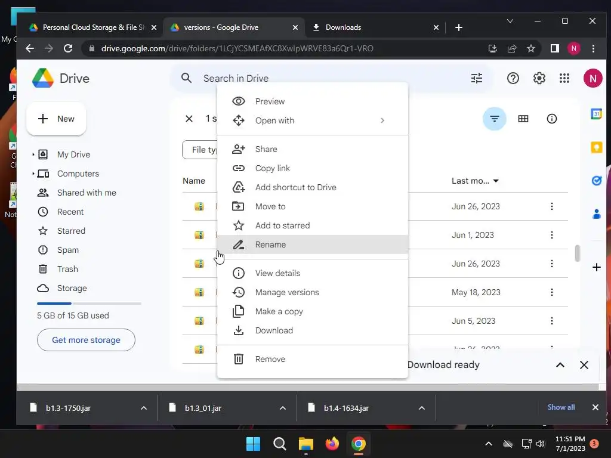Open options chevron for b1.3_01.jar download
Screen dimensions: 611x458
(x=282, y=408)
